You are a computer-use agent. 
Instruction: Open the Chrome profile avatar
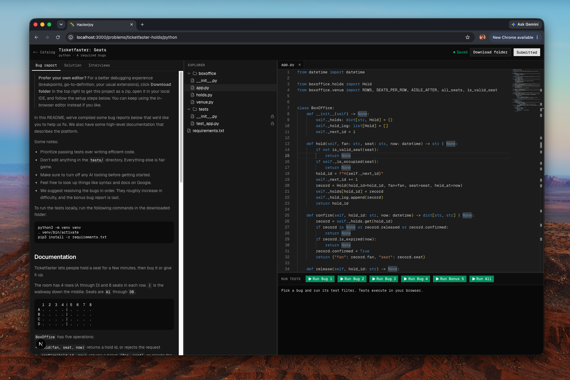[x=483, y=37]
